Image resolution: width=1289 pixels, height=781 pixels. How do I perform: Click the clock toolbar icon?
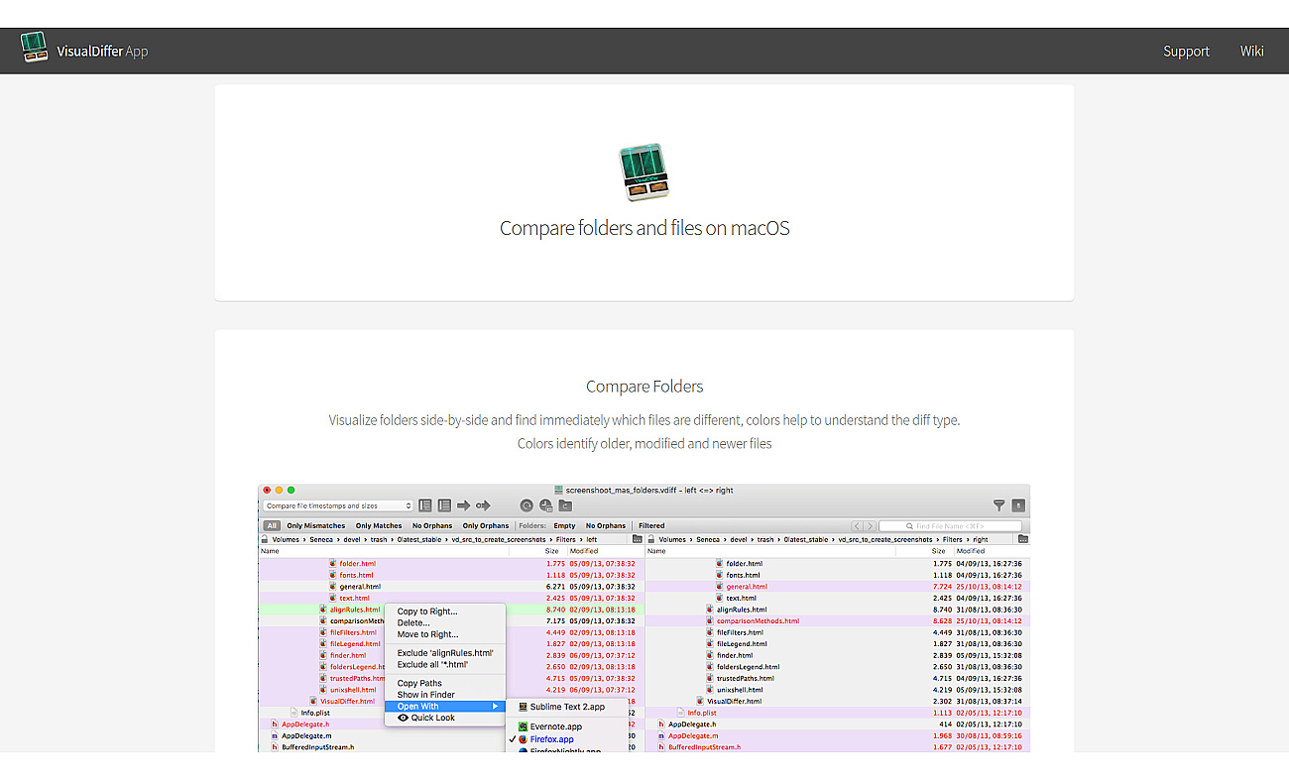click(x=546, y=505)
